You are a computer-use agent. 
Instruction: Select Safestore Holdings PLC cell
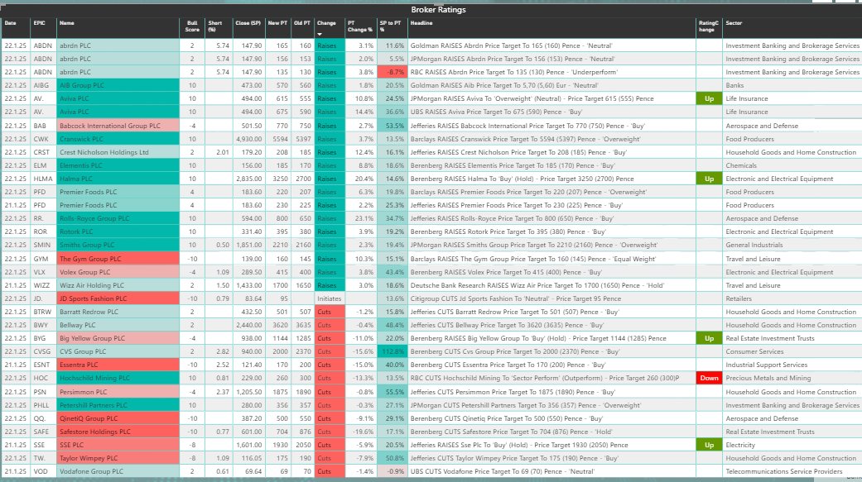pyautogui.click(x=118, y=432)
